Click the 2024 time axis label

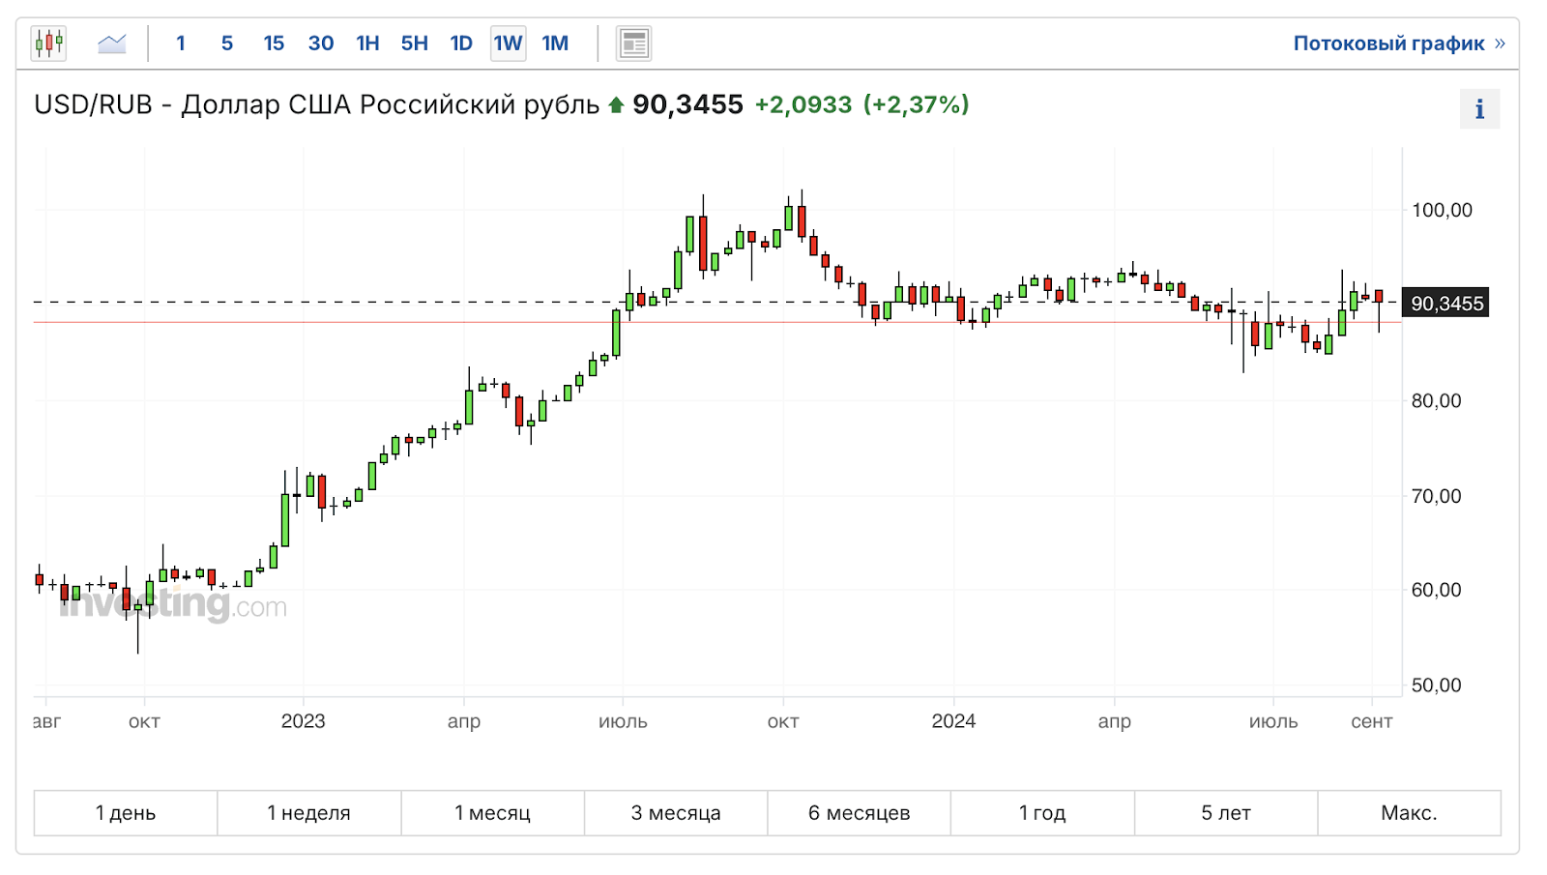pos(953,721)
